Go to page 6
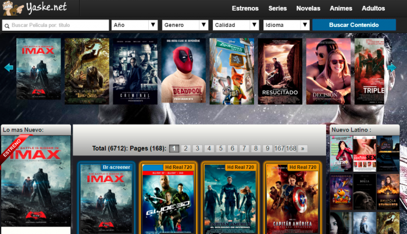The image size is (407, 234). click(233, 148)
